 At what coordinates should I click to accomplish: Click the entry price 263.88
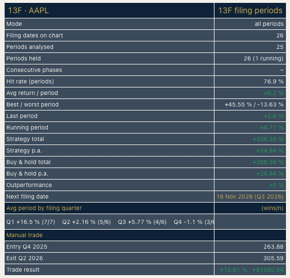click(x=273, y=246)
